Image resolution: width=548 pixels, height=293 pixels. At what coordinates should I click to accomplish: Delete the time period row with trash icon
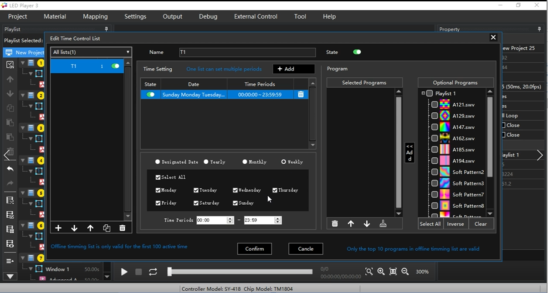tap(301, 95)
